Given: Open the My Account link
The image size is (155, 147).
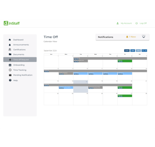Looking at the screenshot, I should click(126, 23).
